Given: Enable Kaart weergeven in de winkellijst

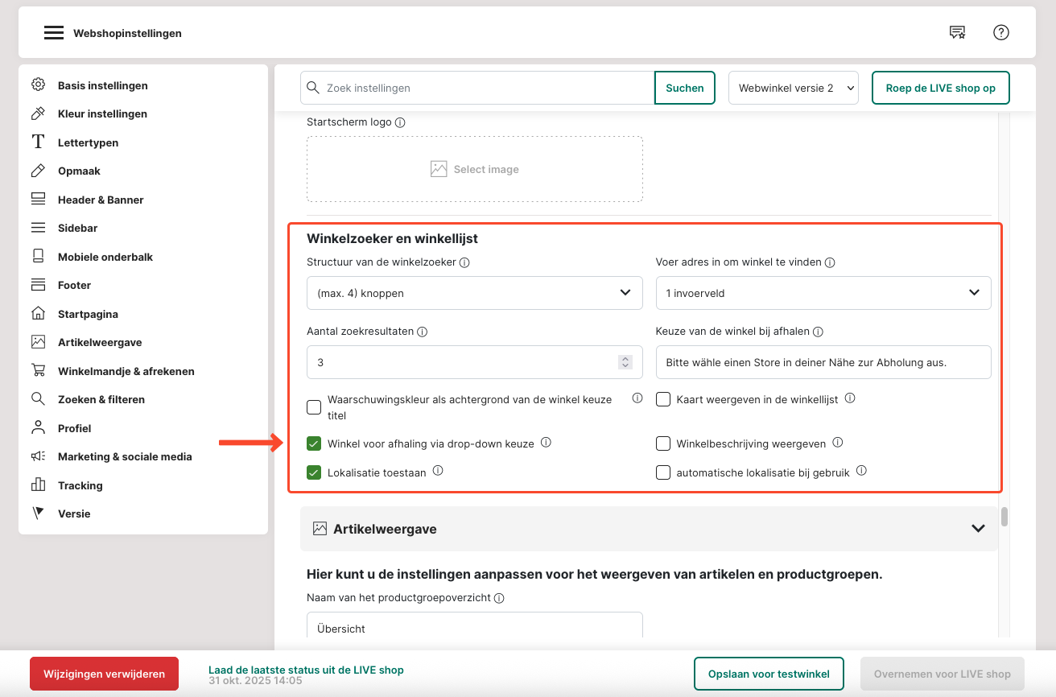Looking at the screenshot, I should 663,399.
